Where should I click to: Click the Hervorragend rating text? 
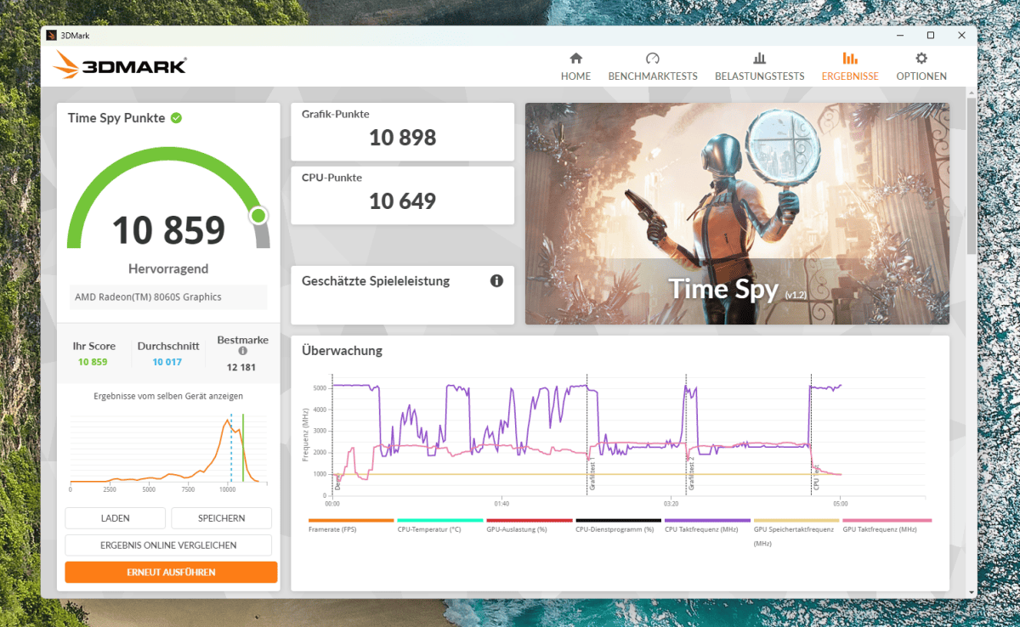coord(168,268)
